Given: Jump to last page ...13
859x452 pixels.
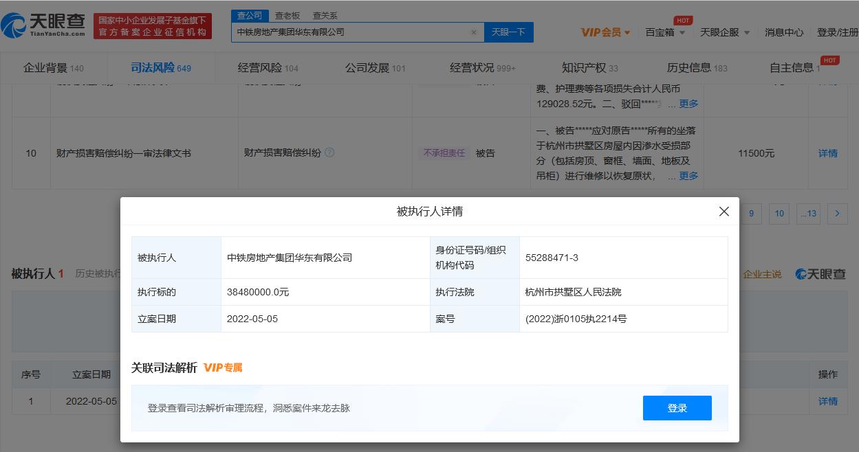Looking at the screenshot, I should pos(809,214).
